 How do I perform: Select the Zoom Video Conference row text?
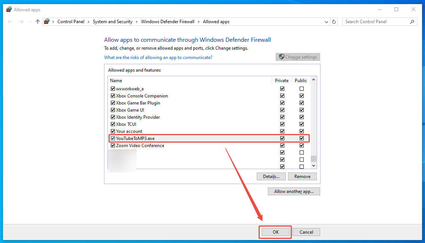tap(140, 145)
